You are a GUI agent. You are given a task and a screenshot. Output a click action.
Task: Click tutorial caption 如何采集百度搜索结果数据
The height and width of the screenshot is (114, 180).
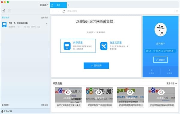click(x=162, y=105)
